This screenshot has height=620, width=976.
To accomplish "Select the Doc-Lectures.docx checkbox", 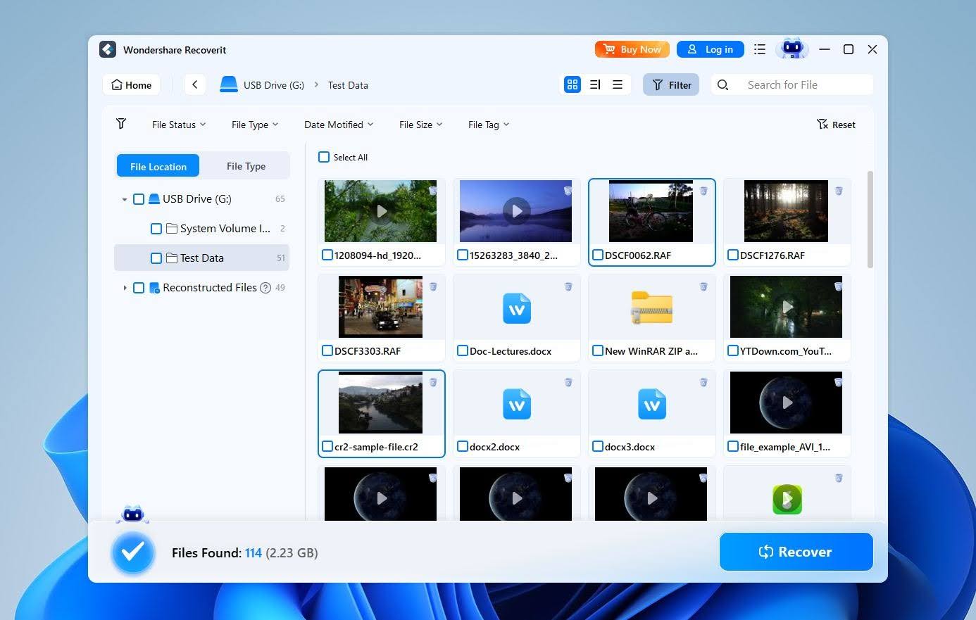I will click(463, 350).
